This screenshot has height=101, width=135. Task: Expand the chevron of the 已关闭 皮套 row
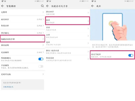click(43, 52)
